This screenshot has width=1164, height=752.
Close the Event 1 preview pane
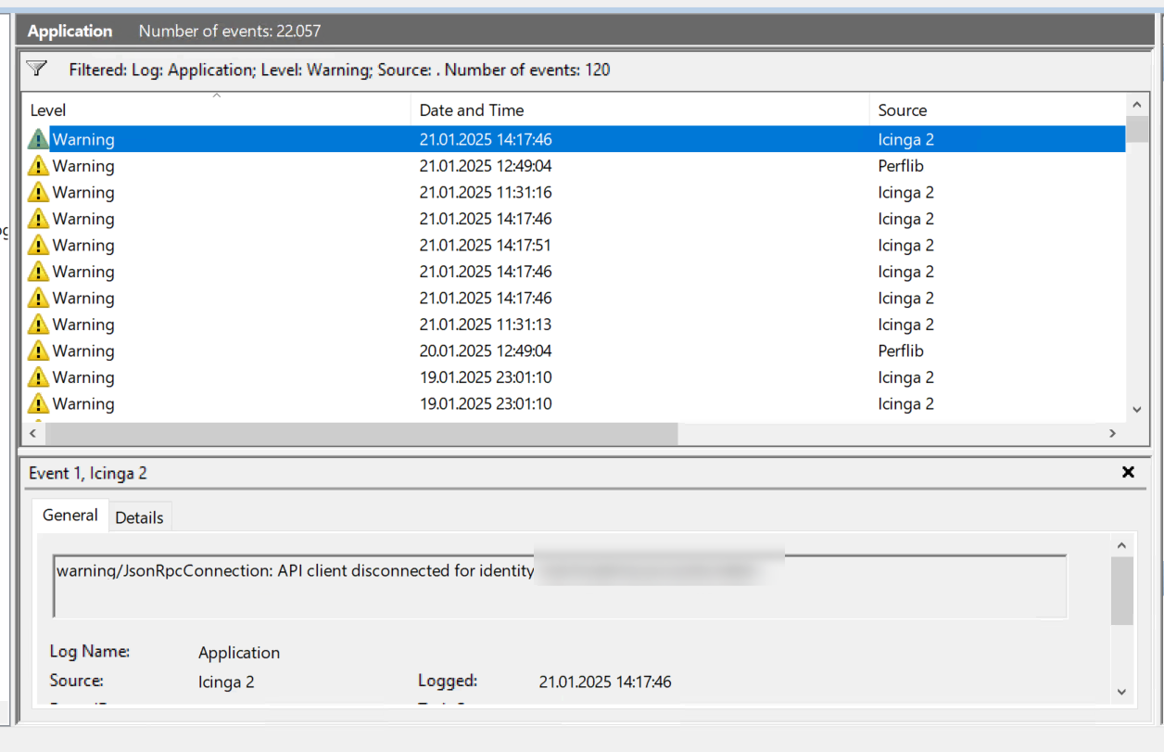point(1128,472)
